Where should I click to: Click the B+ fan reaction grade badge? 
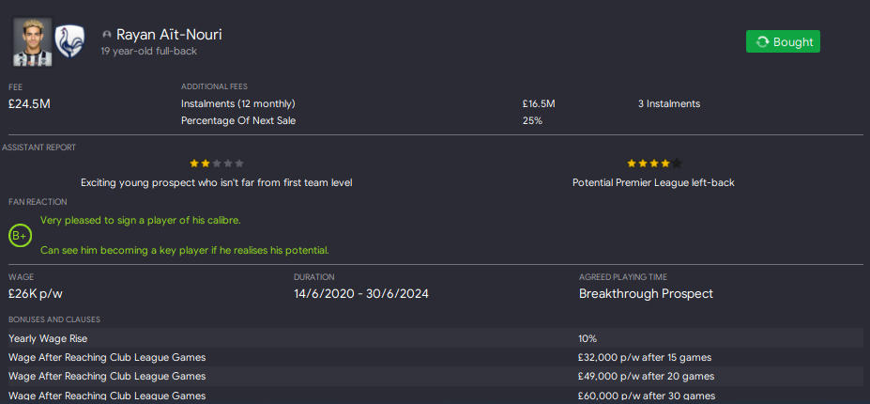[x=20, y=236]
